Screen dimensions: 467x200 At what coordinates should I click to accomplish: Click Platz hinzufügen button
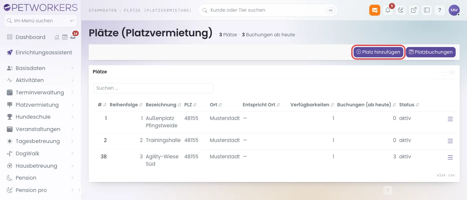point(378,52)
